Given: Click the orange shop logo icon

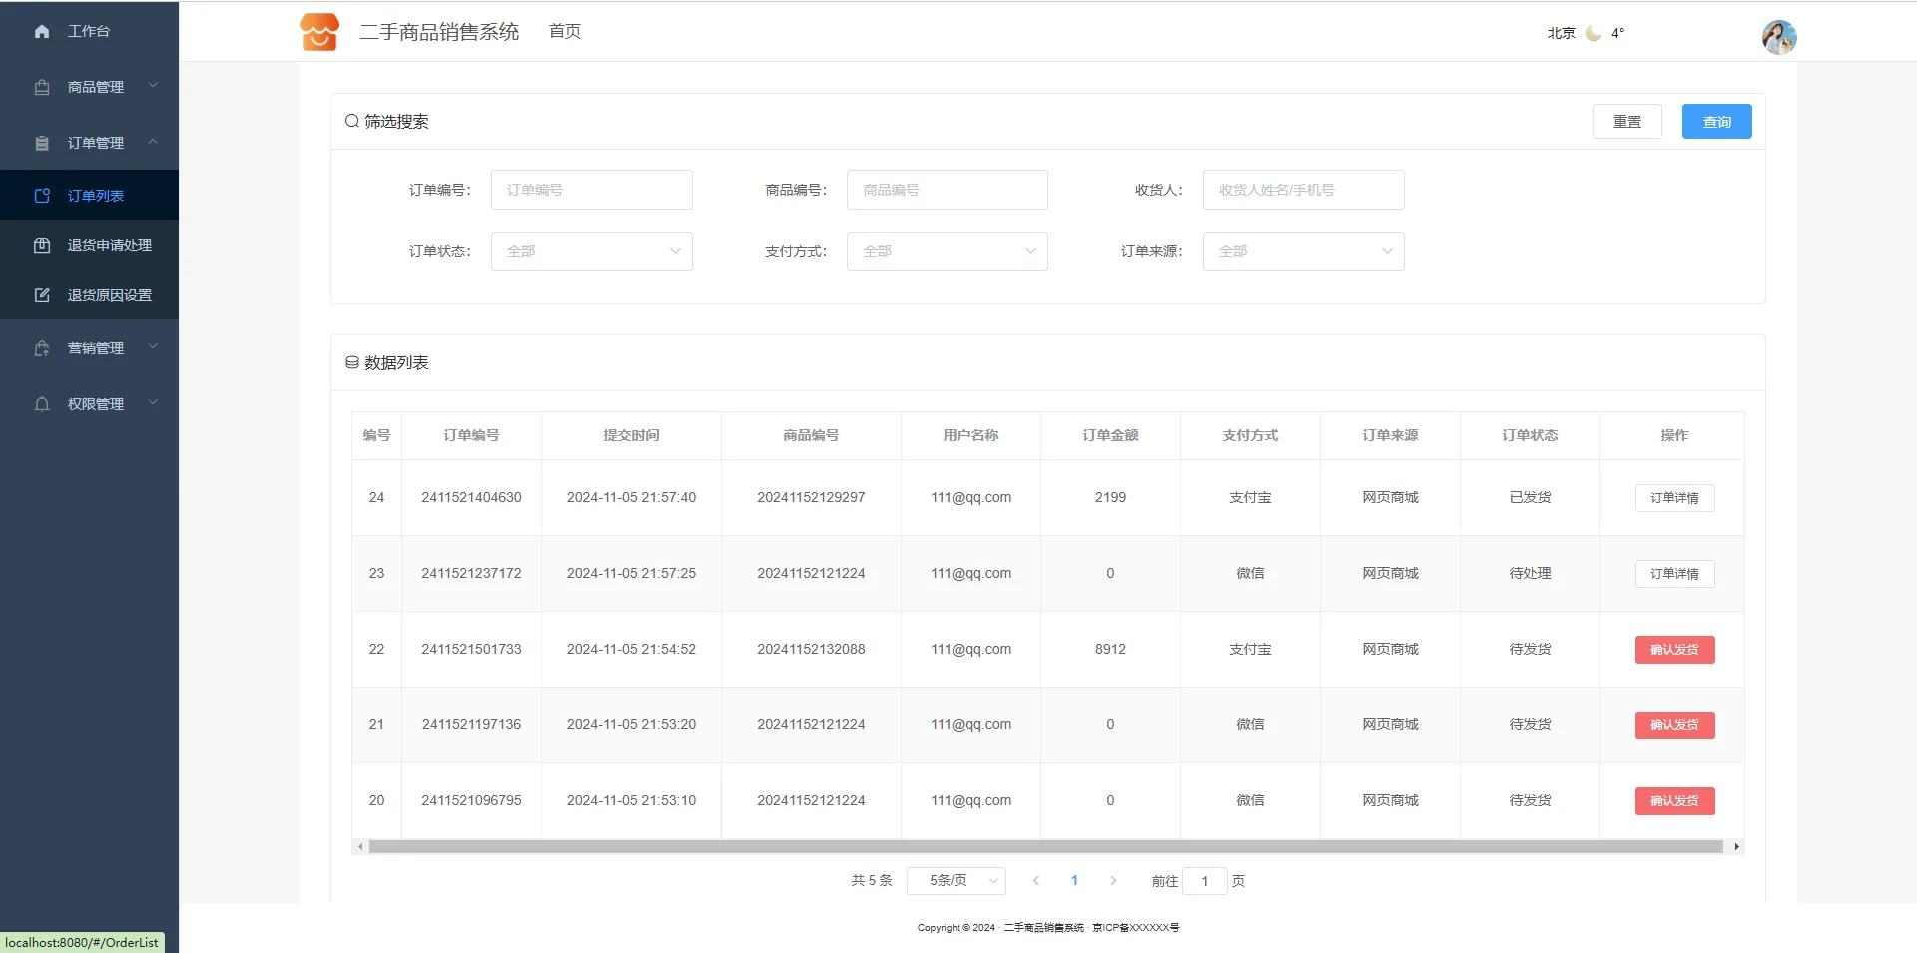Looking at the screenshot, I should (x=319, y=32).
